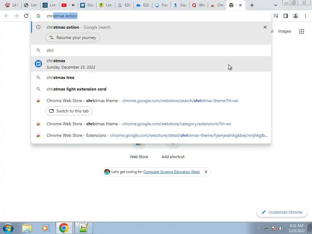Viewport: 312px width, 234px height.
Task: Choose the 'christmas tree' suggestion
Action: click(x=151, y=77)
